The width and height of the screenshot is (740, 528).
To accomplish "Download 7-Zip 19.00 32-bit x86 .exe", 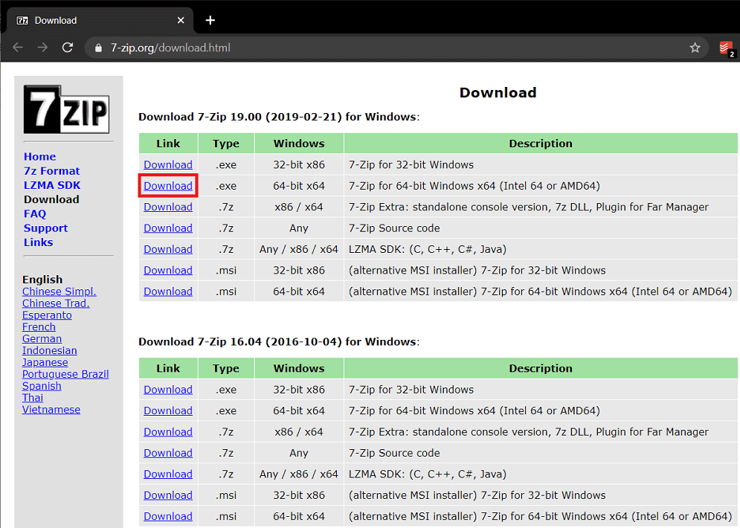I will (168, 165).
